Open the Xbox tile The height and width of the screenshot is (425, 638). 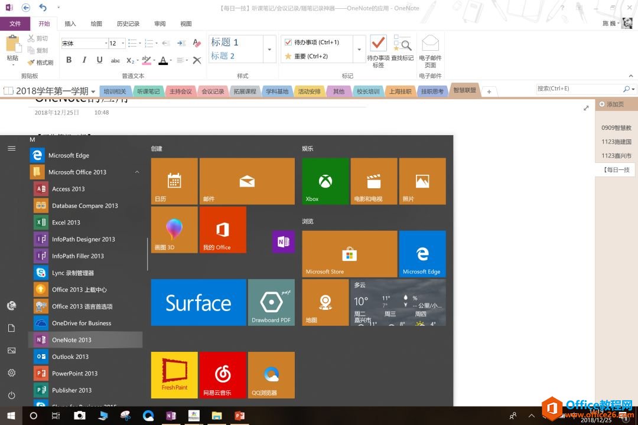pyautogui.click(x=325, y=181)
